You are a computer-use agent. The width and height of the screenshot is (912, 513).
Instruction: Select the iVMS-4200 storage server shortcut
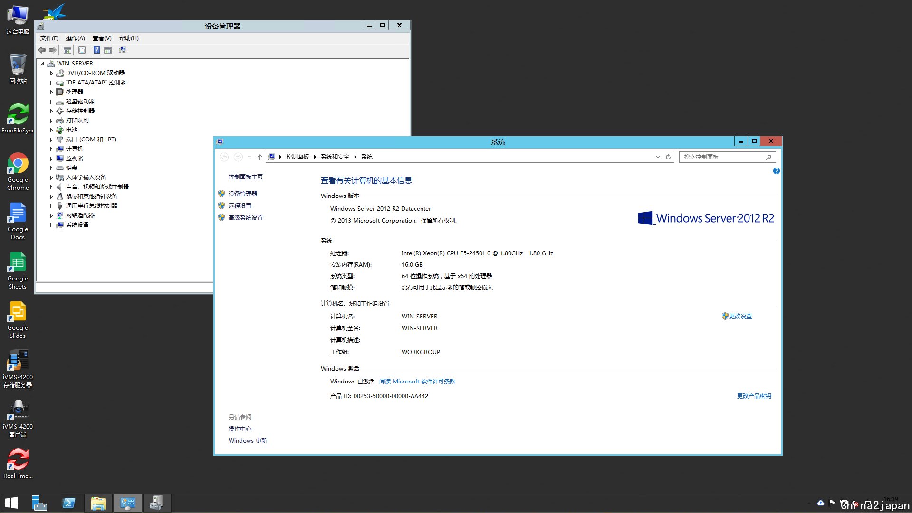click(x=18, y=369)
